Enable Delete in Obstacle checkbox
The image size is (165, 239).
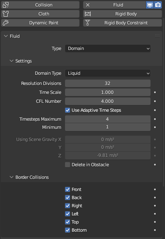(x=68, y=165)
